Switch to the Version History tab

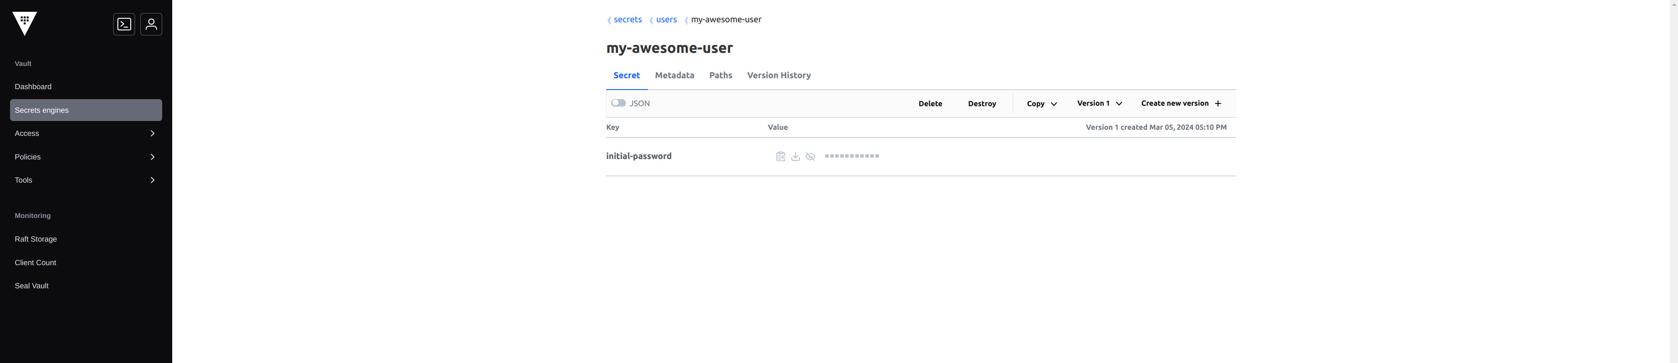coord(778,76)
